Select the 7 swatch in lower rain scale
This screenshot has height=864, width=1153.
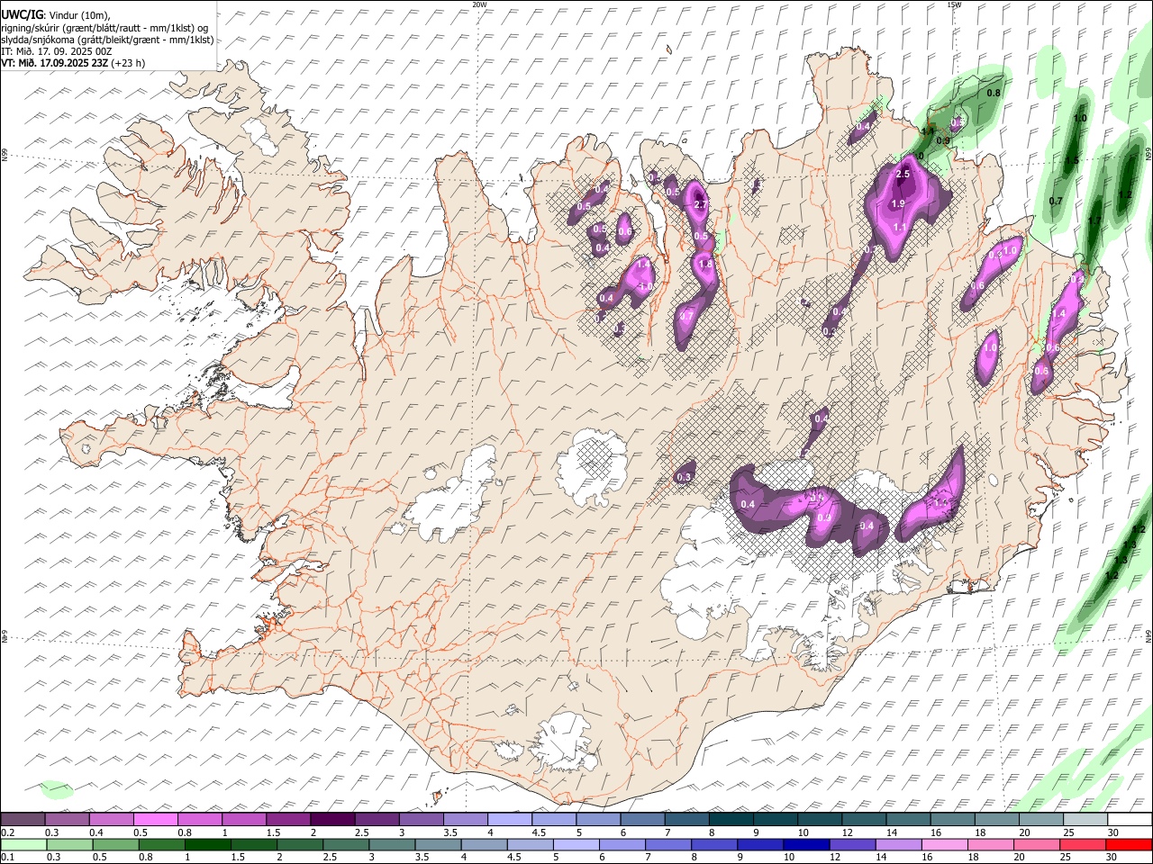pyautogui.click(x=667, y=845)
